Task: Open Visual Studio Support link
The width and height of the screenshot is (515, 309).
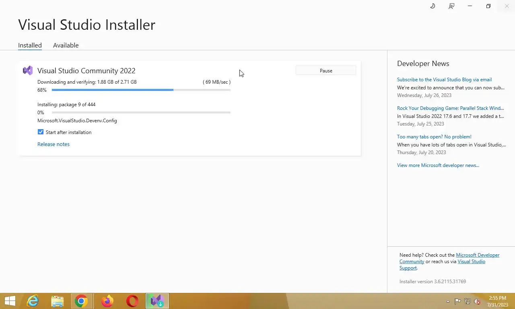Action: point(472,262)
